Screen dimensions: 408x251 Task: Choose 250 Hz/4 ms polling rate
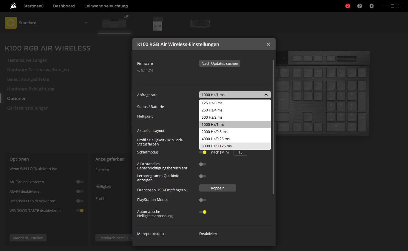(235, 110)
